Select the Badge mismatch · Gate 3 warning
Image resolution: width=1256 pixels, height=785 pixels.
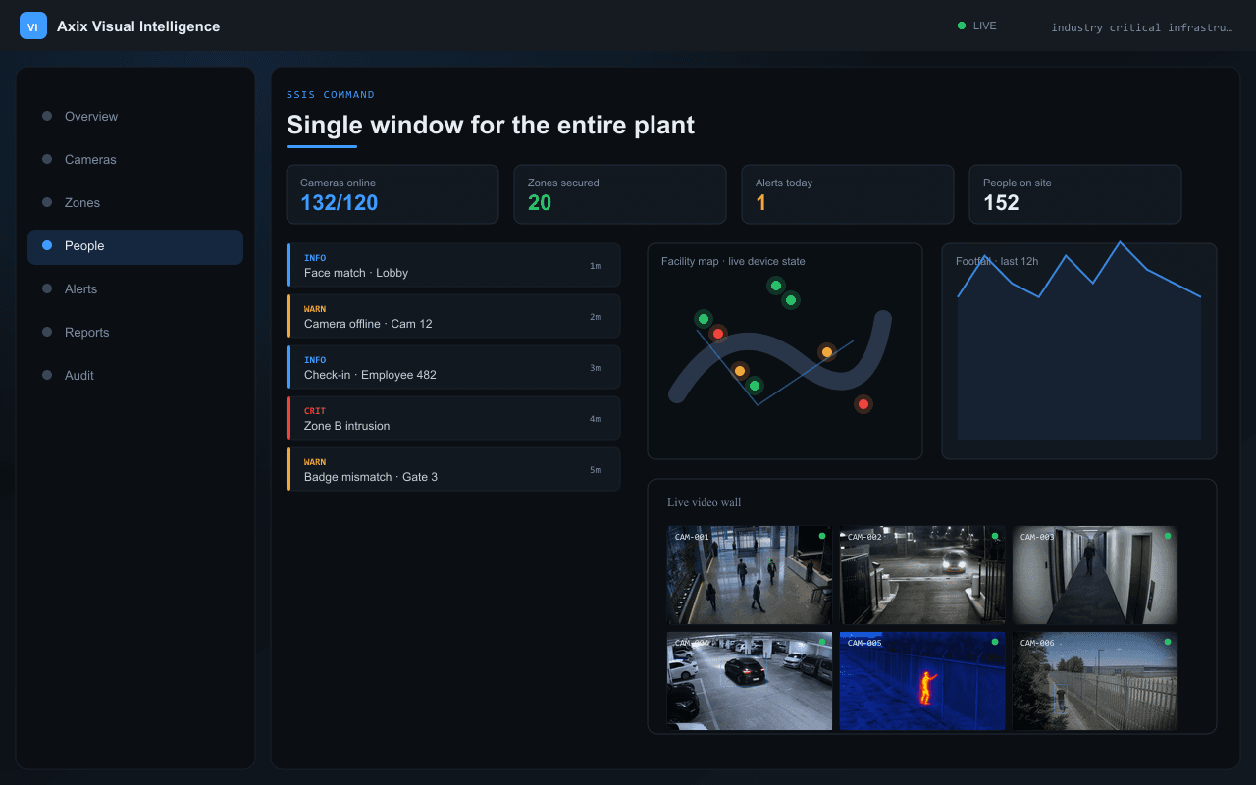[x=453, y=469]
